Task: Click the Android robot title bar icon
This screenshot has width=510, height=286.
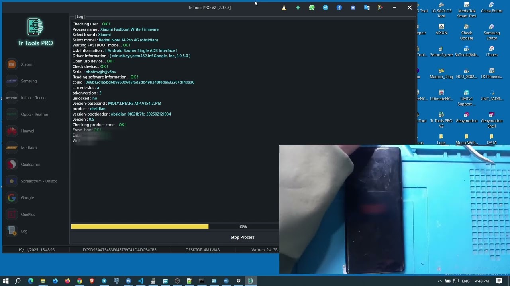Action: pyautogui.click(x=298, y=8)
